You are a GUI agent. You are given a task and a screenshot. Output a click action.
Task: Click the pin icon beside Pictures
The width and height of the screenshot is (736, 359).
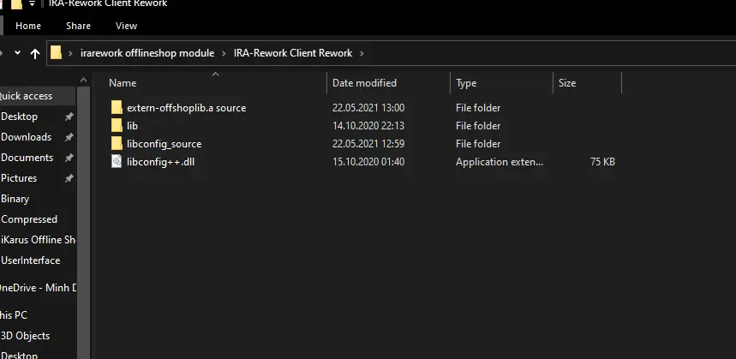(69, 178)
